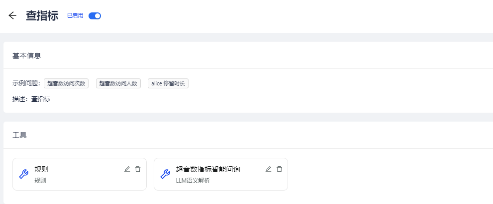Screen dimensions: 493x204
Task: Edit the 规则 tool with pencil icon
Action: 127,169
